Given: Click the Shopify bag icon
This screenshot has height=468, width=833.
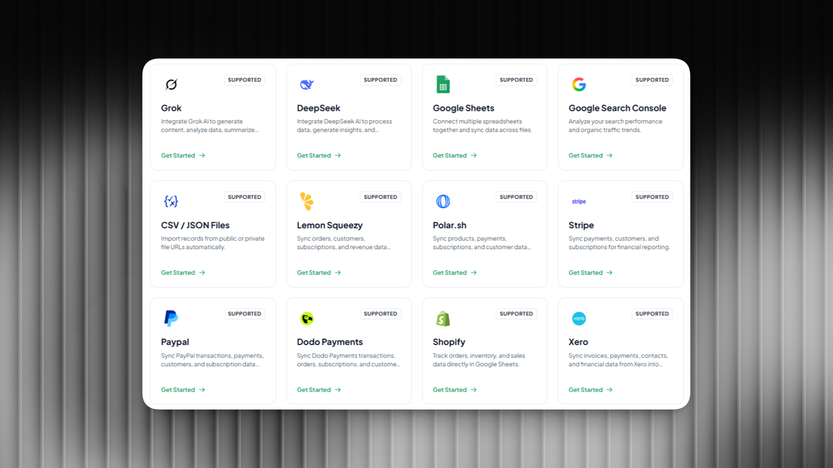Looking at the screenshot, I should point(443,318).
